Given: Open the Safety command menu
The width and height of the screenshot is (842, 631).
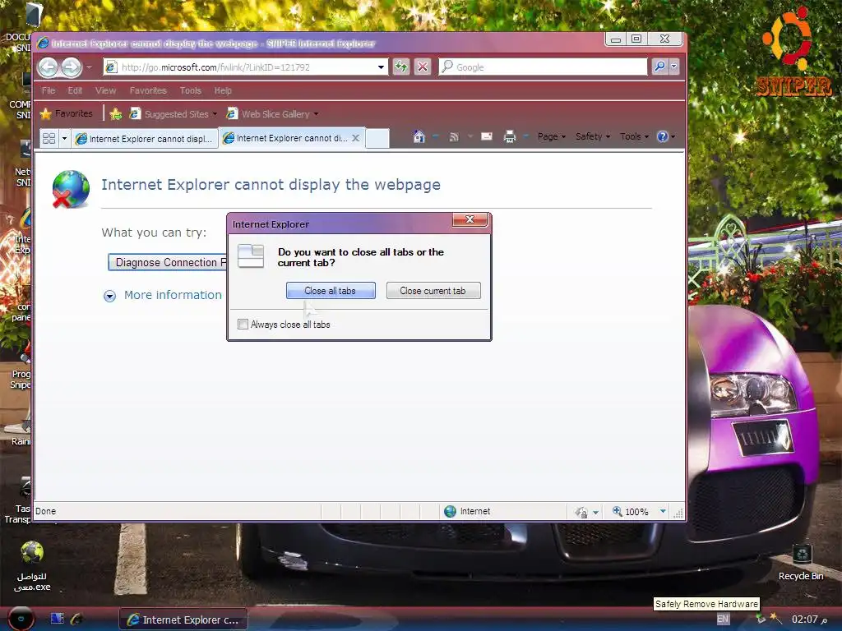Looking at the screenshot, I should [x=593, y=136].
